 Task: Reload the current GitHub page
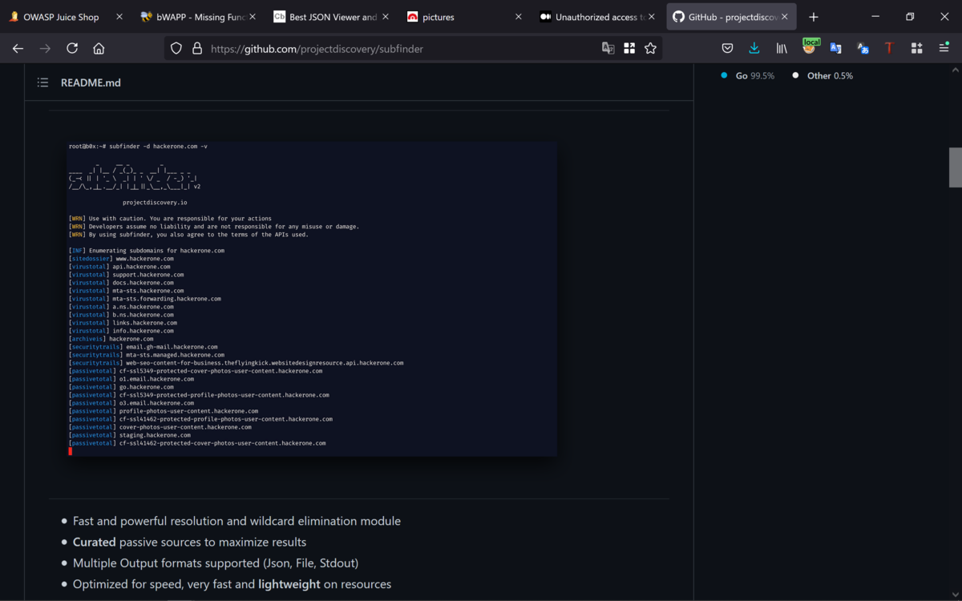pos(72,48)
